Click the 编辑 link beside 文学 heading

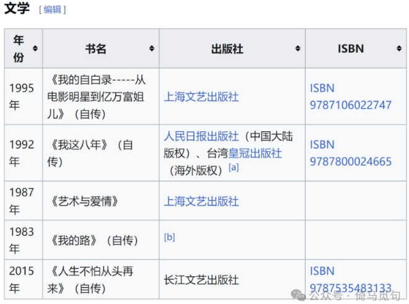pyautogui.click(x=53, y=10)
